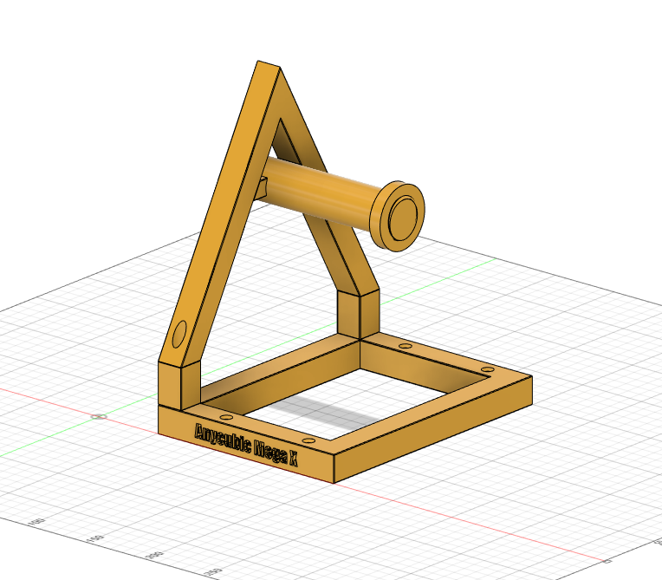Select the hole at the far right base corner
The height and width of the screenshot is (580, 662).
pos(487,369)
